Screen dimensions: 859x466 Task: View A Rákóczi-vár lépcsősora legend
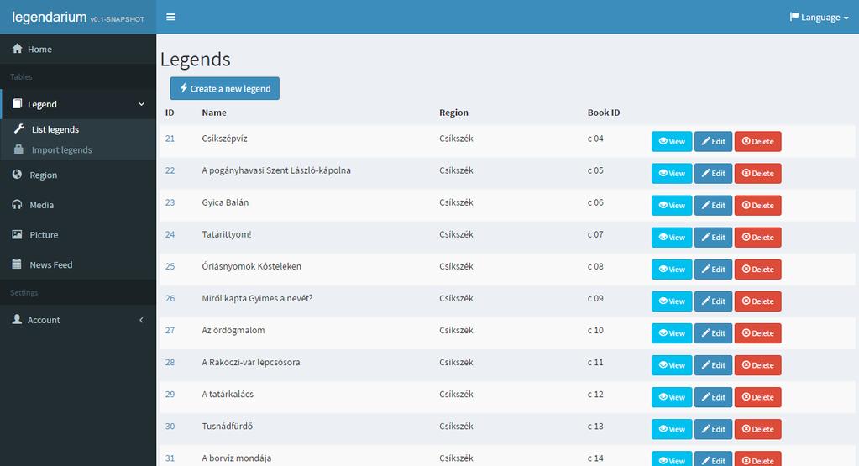point(672,365)
